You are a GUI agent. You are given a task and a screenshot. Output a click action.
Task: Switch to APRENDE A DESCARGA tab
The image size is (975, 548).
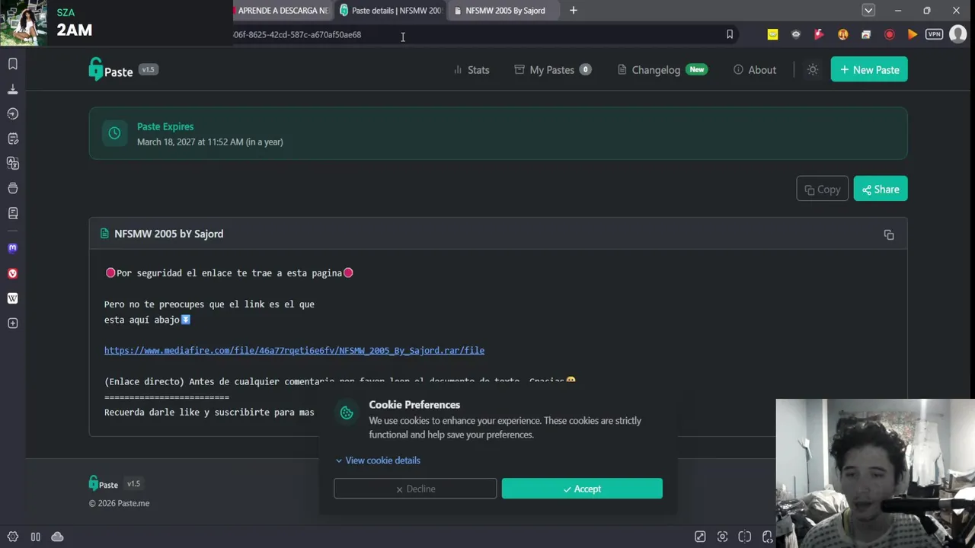283,11
